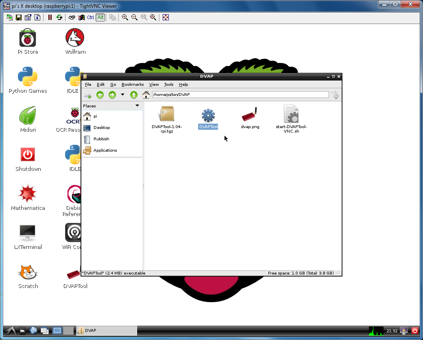The width and height of the screenshot is (423, 340).
Task: Click the New connection icon in TightVNC toolbar
Action: 9,17
